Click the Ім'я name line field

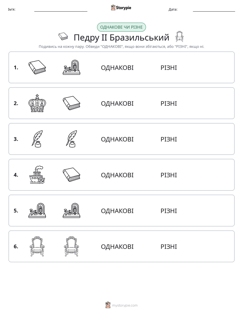(x=61, y=10)
